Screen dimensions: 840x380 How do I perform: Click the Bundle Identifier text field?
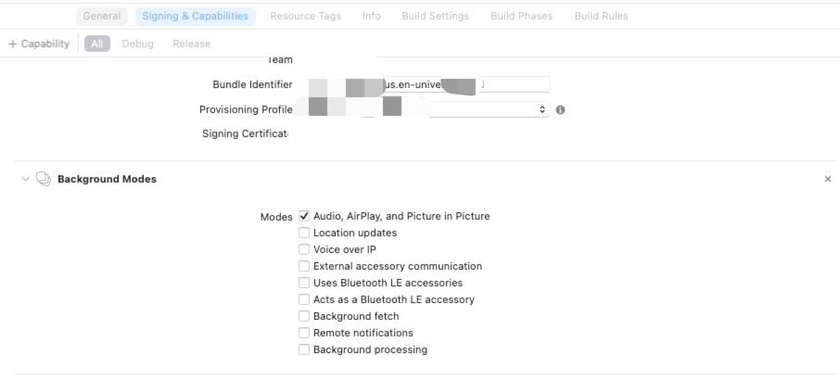pos(515,84)
